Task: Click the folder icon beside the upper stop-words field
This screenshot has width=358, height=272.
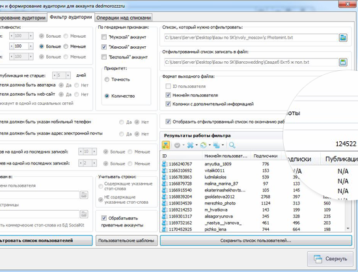Action: pyautogui.click(x=84, y=195)
